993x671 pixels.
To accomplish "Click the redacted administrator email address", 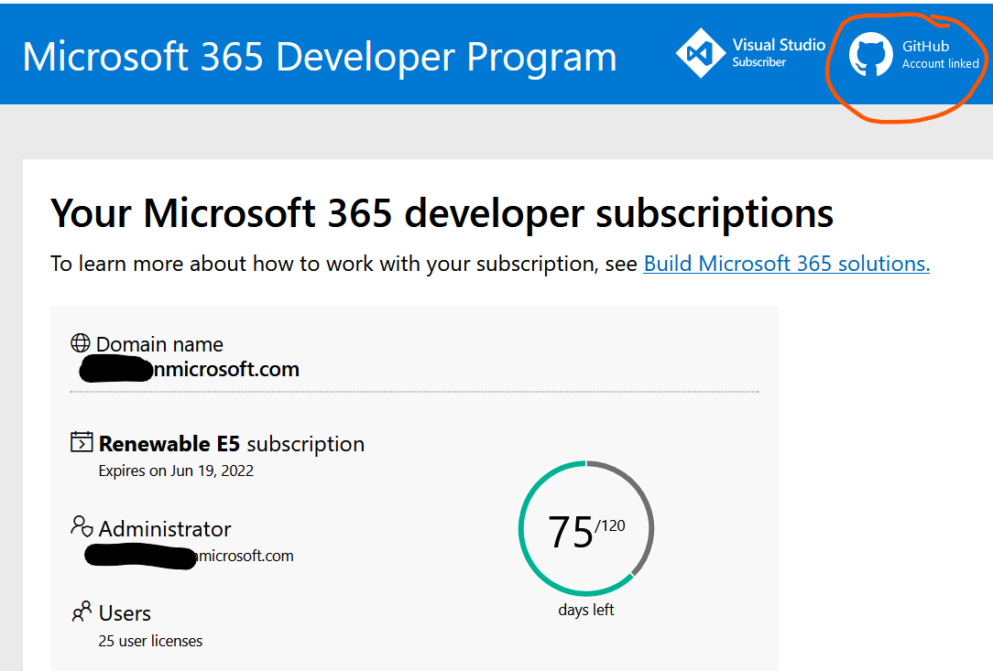I will coord(191,556).
